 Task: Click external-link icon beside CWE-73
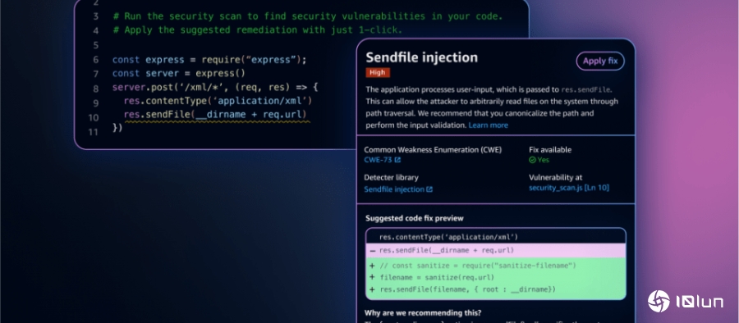397,160
